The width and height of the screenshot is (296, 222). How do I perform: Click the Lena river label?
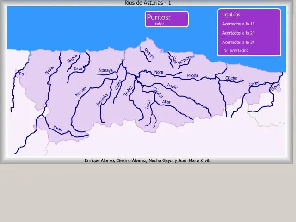click(148, 105)
